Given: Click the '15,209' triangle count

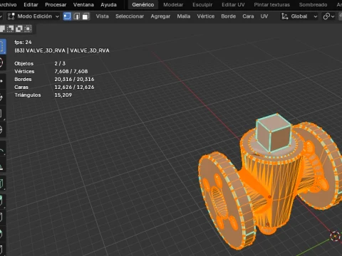Looking at the screenshot, I should (63, 95).
